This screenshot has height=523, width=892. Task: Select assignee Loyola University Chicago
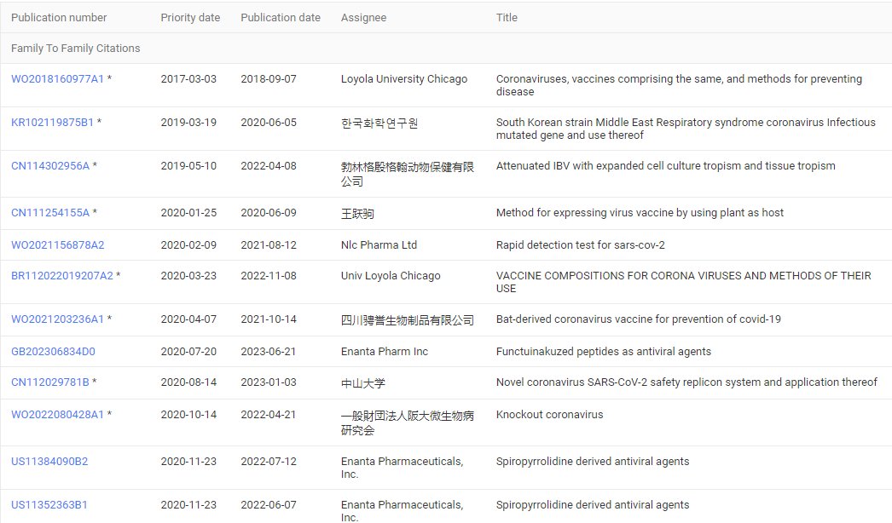coord(404,79)
